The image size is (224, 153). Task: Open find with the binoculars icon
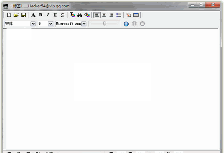coord(80,15)
